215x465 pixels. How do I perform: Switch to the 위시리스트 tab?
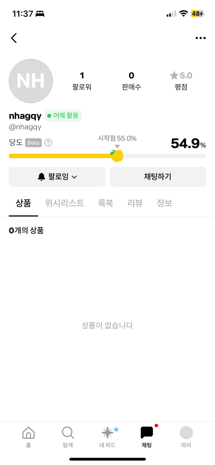[65, 203]
